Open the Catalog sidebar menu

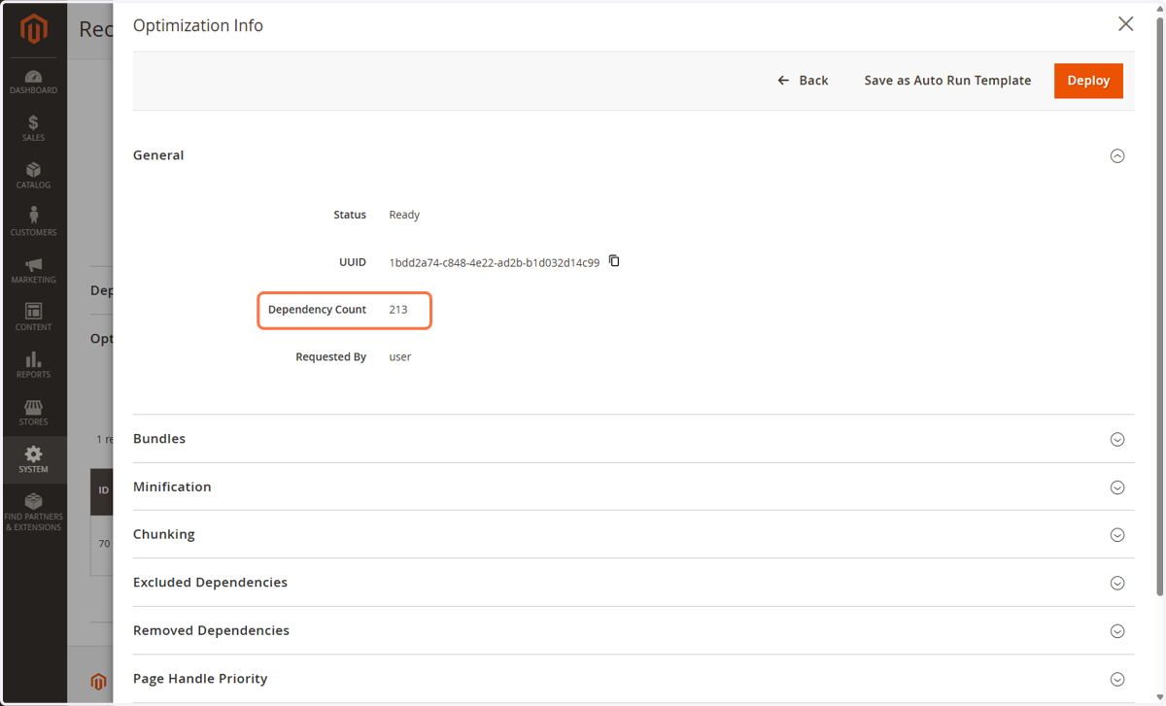click(x=33, y=176)
